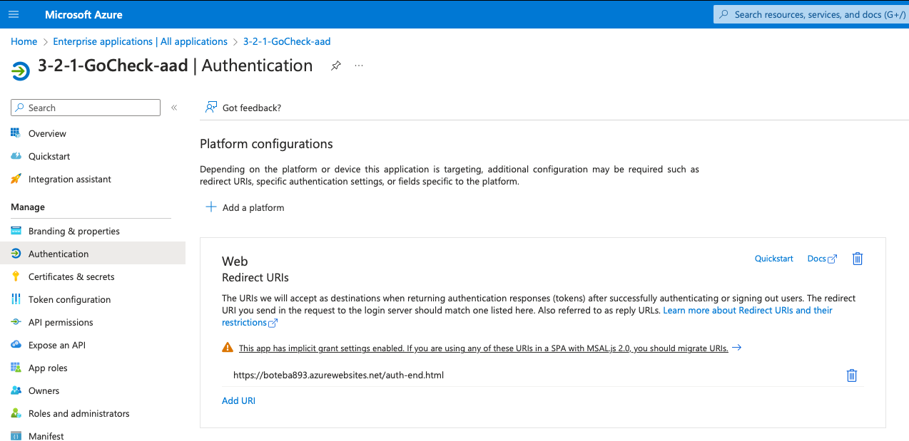The width and height of the screenshot is (909, 441).
Task: Focus the sidebar Search box
Action: coord(86,108)
